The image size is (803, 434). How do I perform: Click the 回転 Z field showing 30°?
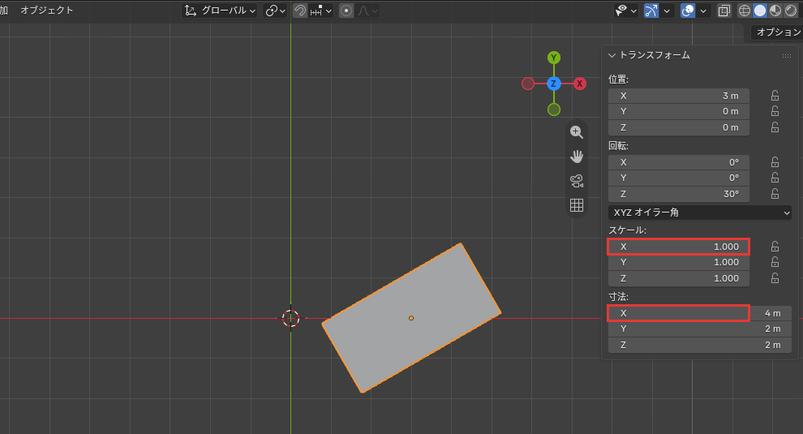pyautogui.click(x=679, y=194)
